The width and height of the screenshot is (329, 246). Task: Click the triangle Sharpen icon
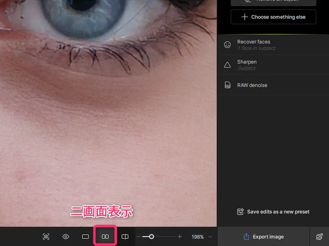click(x=227, y=65)
